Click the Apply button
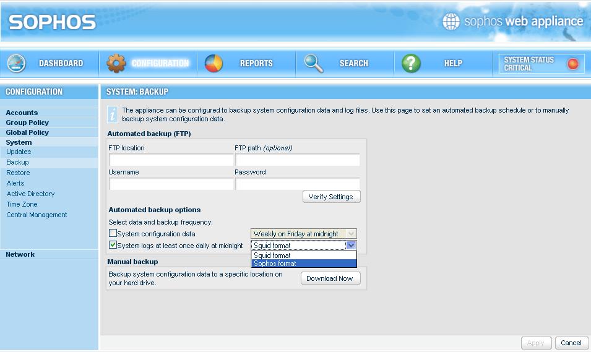 [536, 343]
